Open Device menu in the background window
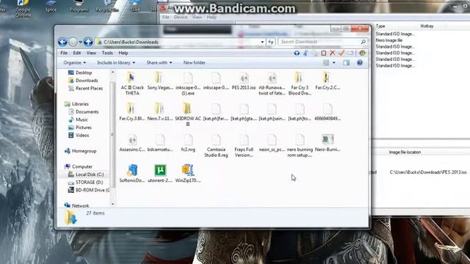 tap(181, 18)
